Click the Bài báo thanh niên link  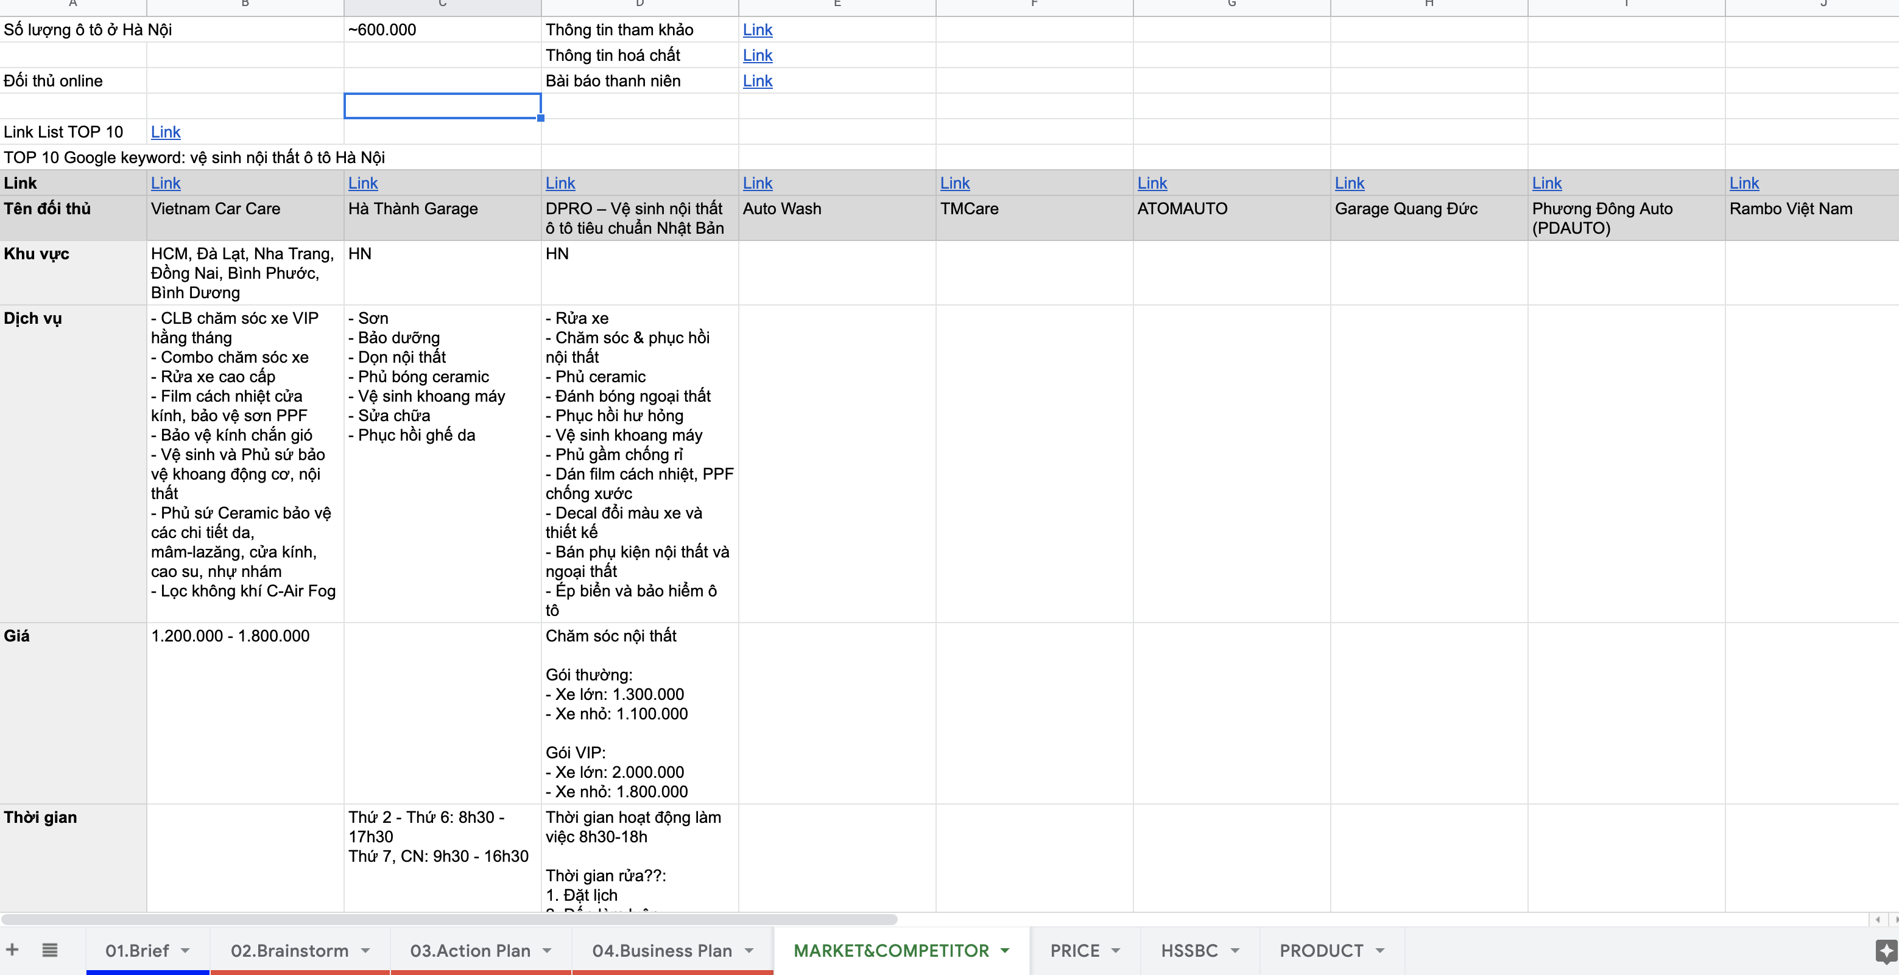(x=757, y=81)
